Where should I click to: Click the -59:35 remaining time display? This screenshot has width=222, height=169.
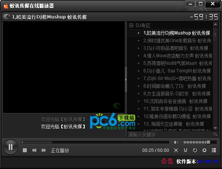[204, 17]
